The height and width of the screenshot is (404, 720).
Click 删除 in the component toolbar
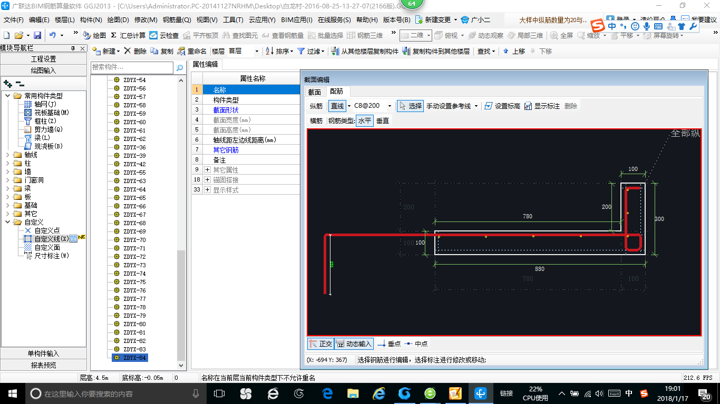135,51
